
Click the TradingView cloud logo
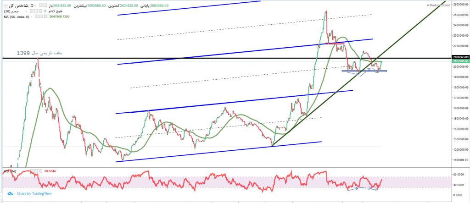10,193
